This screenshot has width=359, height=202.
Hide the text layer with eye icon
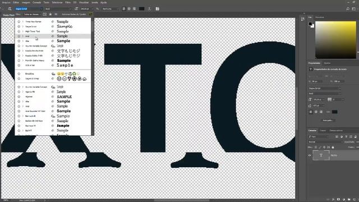[x=310, y=155]
